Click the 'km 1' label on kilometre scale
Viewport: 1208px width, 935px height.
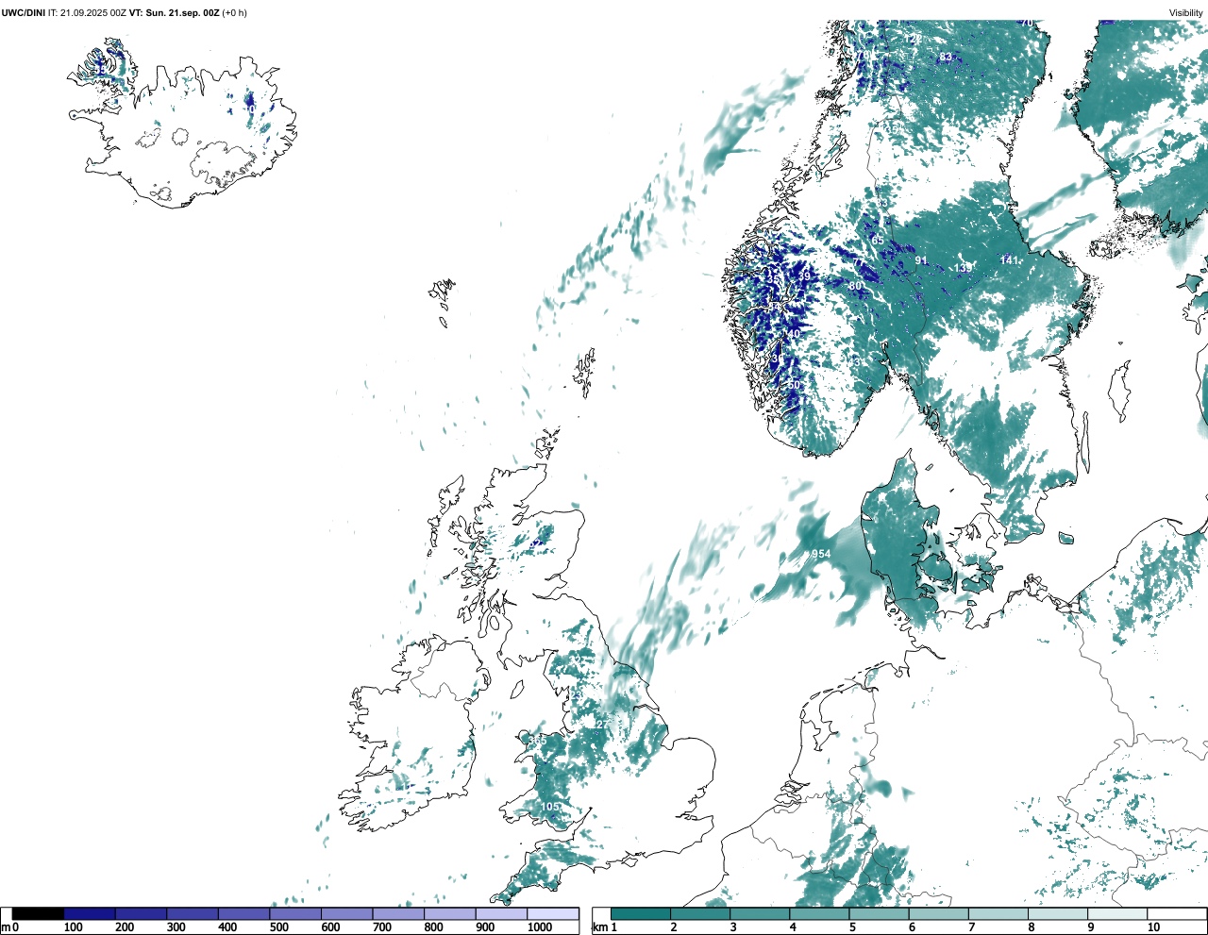click(604, 927)
